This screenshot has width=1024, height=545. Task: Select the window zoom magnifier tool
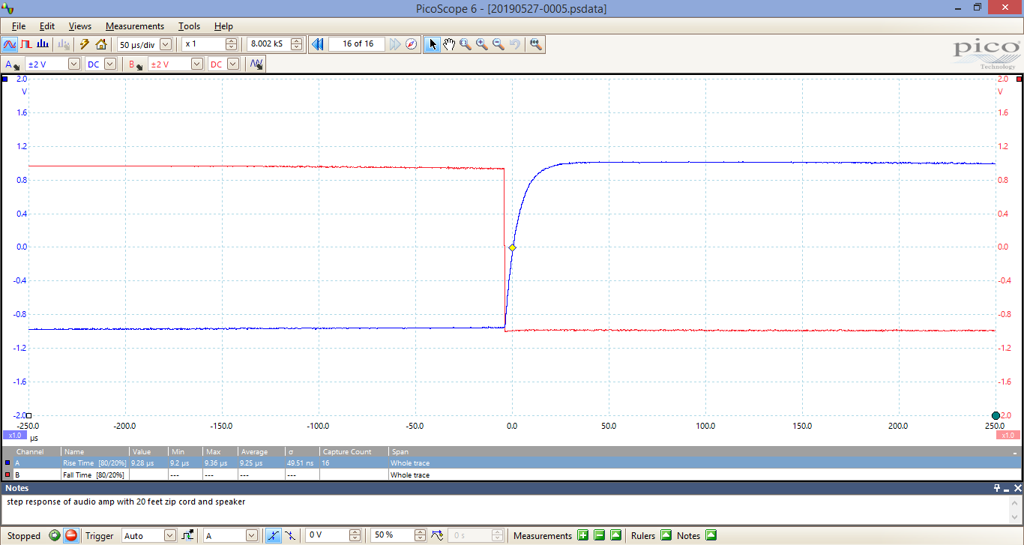[x=466, y=44]
